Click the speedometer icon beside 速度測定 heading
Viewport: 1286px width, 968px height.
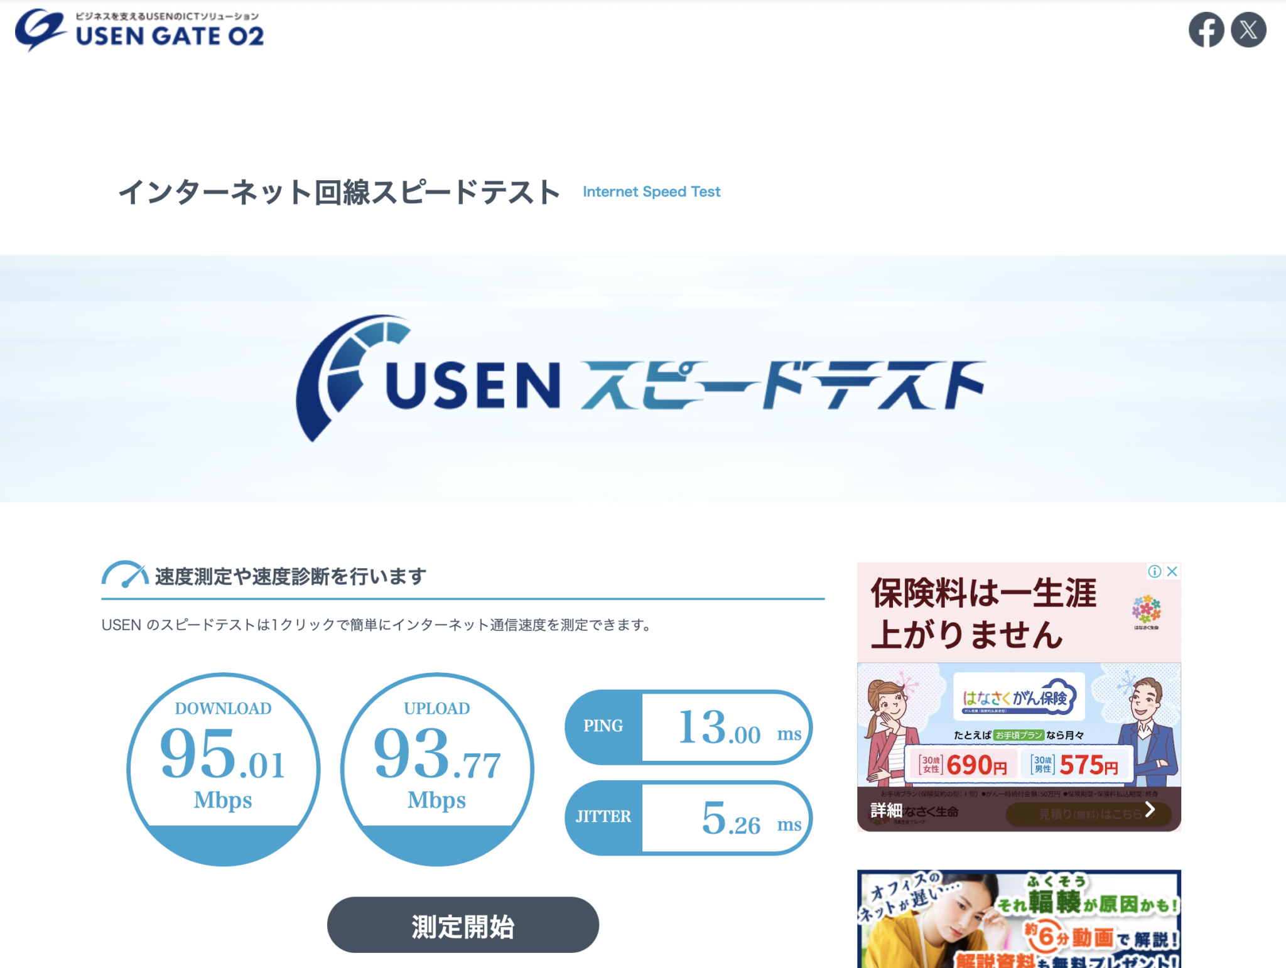[125, 574]
